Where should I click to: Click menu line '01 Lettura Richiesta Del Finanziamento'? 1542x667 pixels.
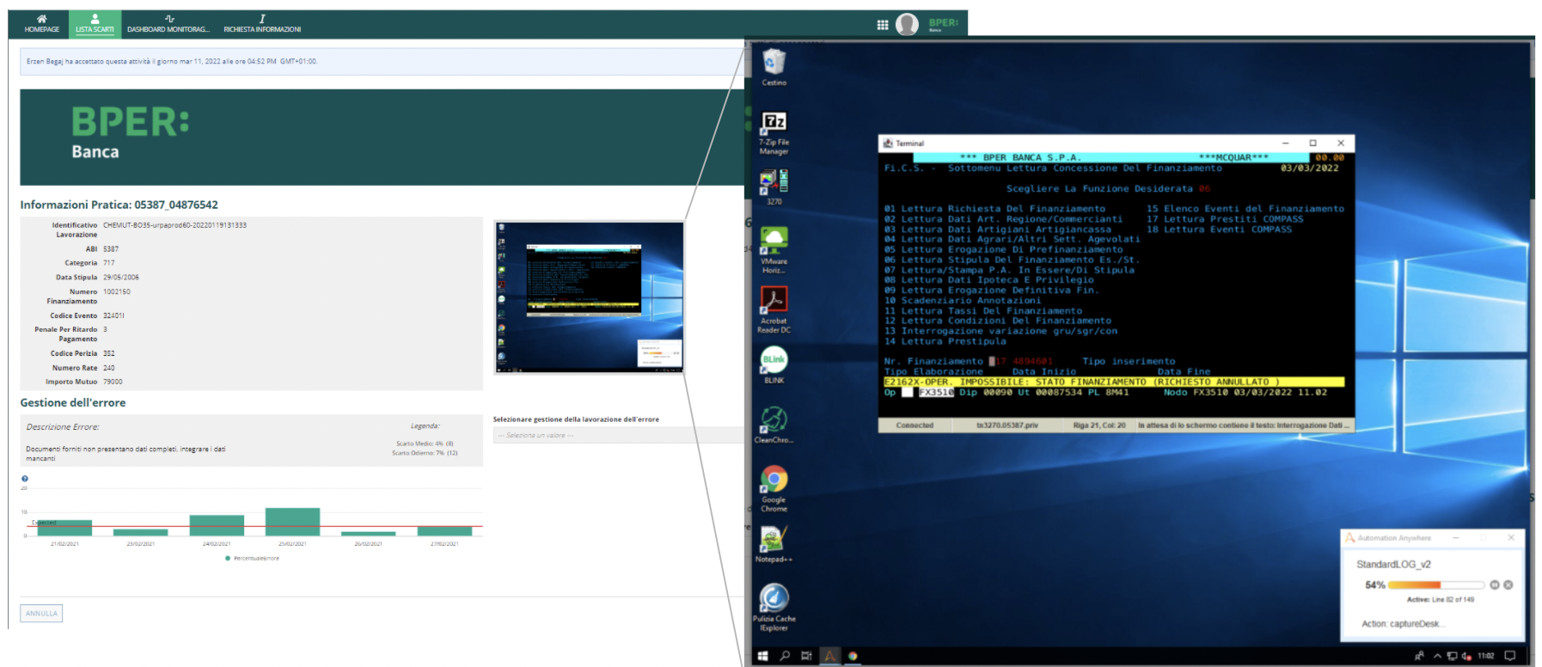[994, 209]
